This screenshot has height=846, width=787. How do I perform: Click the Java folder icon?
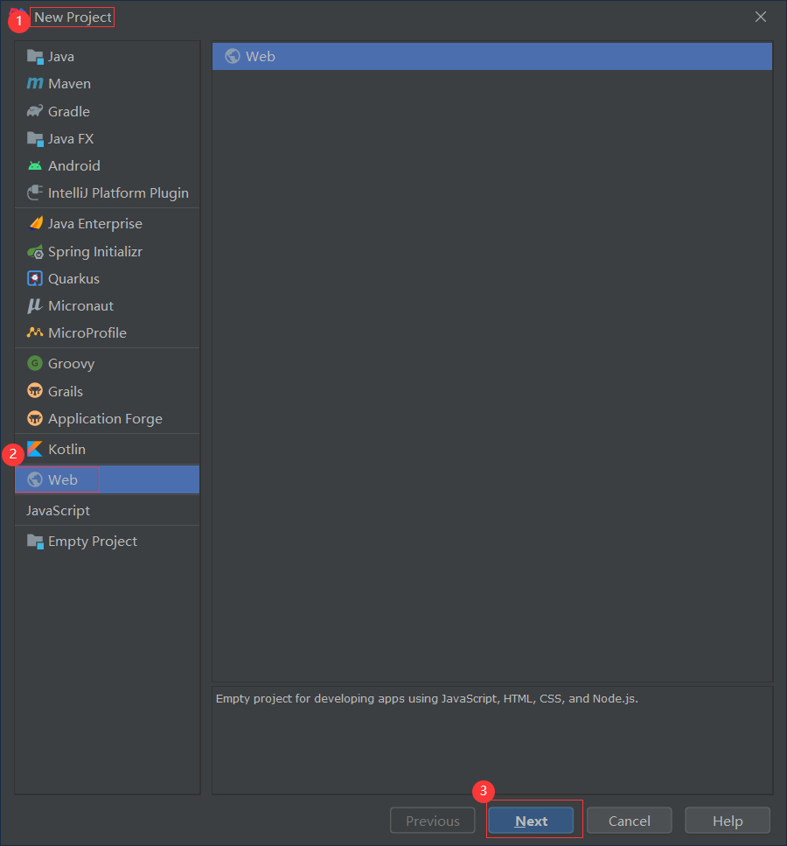(x=35, y=57)
